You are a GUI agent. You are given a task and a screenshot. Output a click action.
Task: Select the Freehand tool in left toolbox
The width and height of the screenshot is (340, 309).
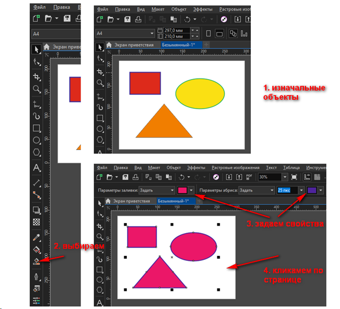pyautogui.click(x=37, y=104)
